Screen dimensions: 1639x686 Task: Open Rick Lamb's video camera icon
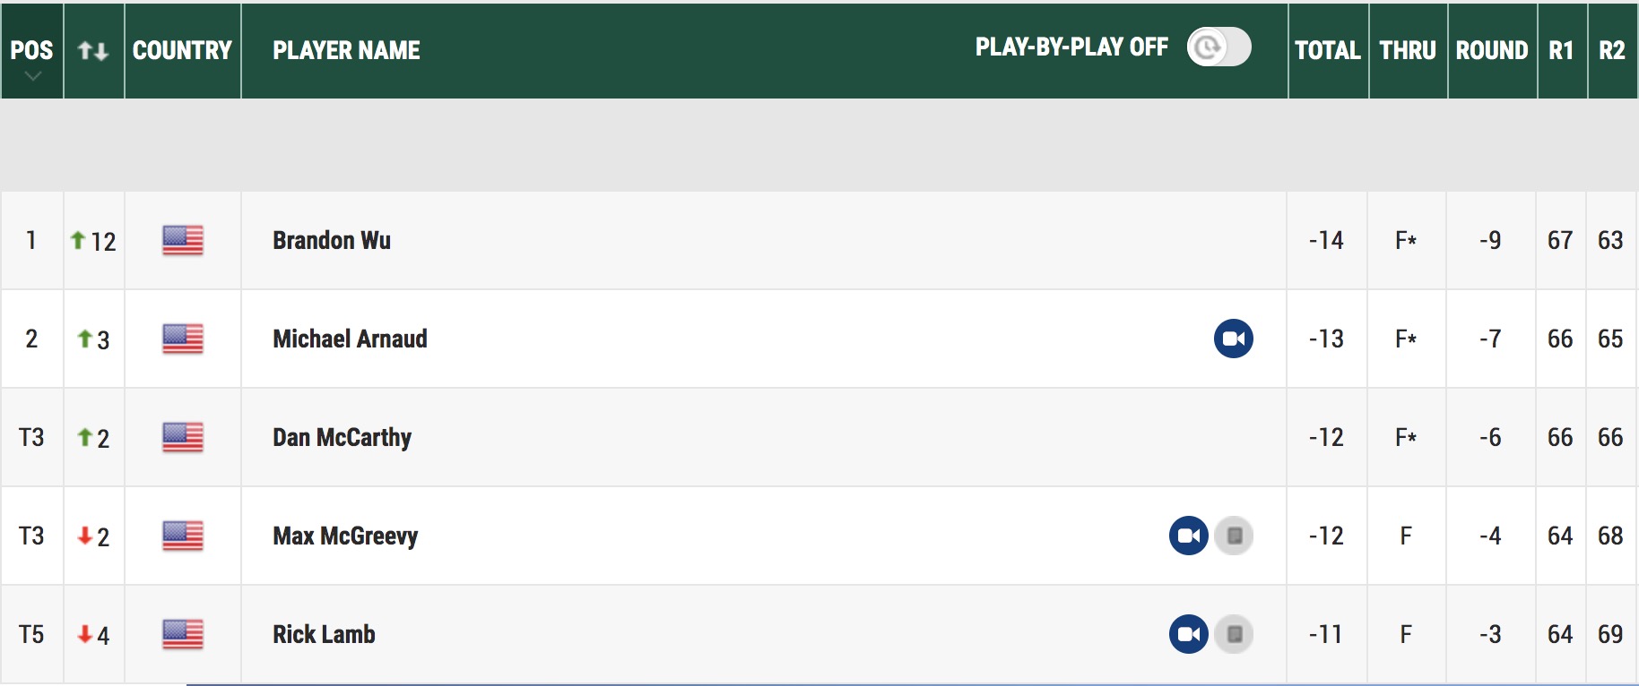coord(1189,634)
